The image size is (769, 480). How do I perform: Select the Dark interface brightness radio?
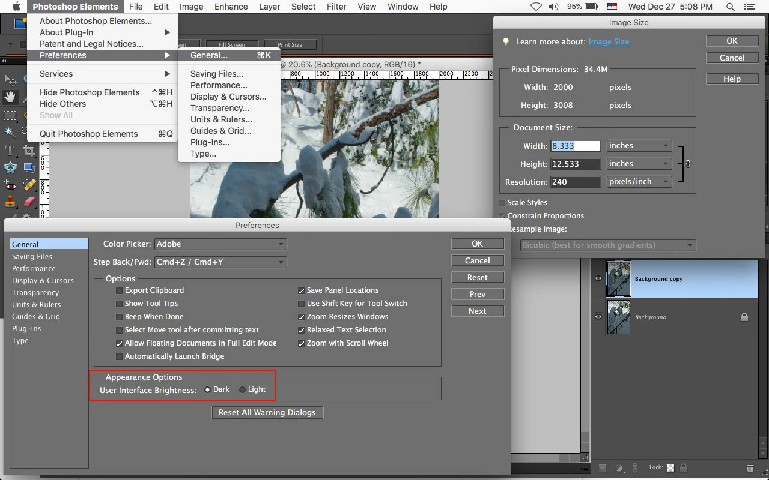(x=207, y=389)
